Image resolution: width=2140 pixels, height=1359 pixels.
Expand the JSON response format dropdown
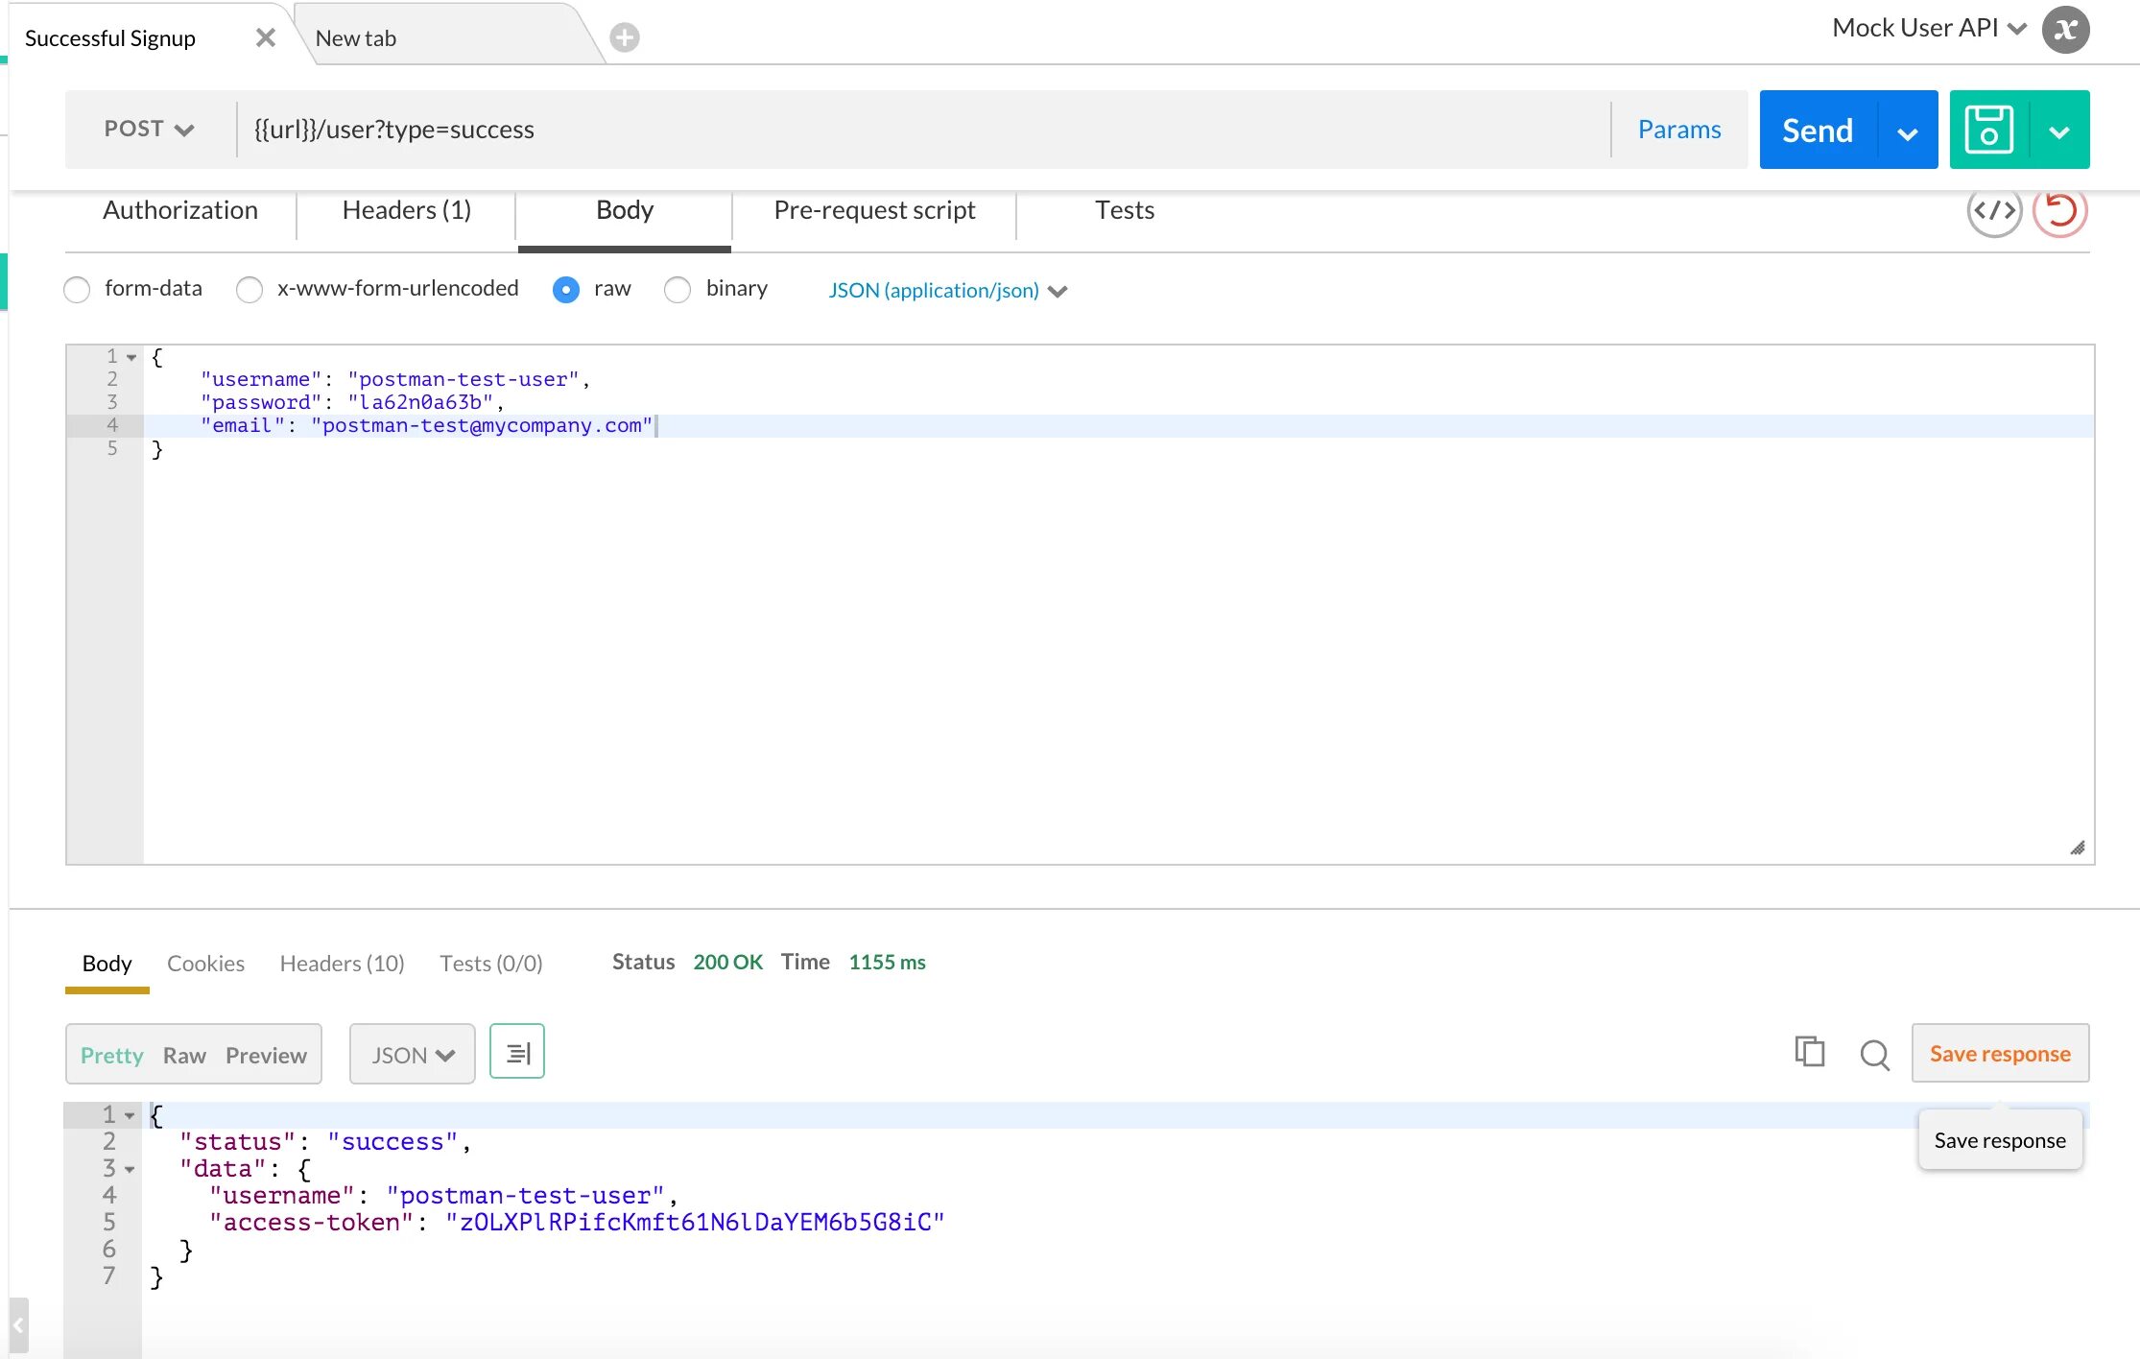pyautogui.click(x=410, y=1053)
